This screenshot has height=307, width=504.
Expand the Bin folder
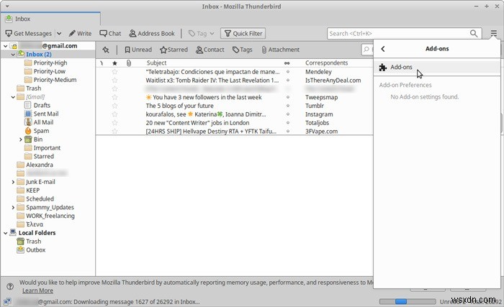click(x=21, y=139)
